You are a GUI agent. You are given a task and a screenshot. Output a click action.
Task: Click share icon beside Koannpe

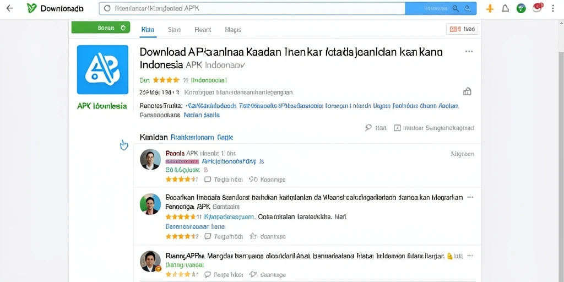253,179
